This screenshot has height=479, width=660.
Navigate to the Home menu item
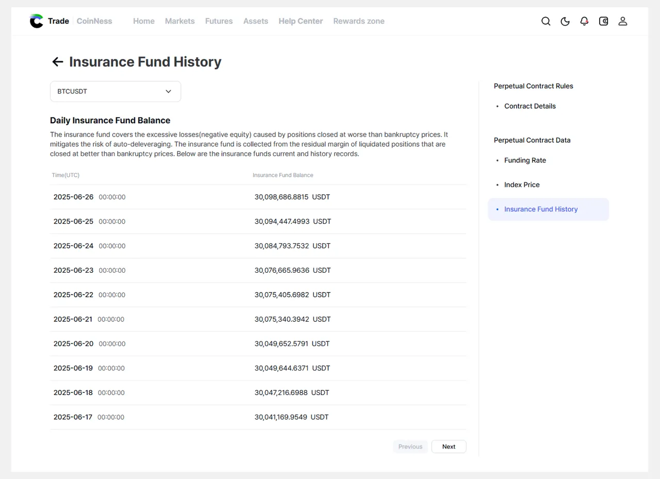tap(144, 21)
